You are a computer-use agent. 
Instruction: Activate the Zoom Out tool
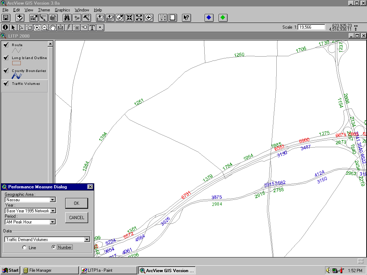45,27
